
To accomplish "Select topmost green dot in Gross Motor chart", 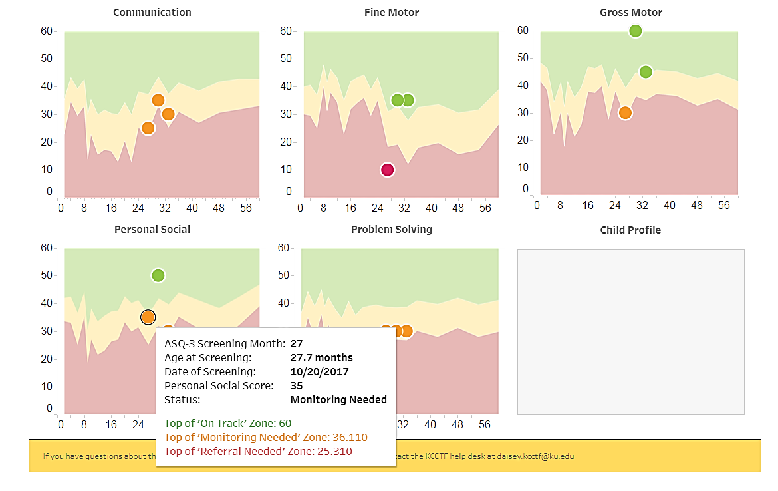I will [x=636, y=31].
